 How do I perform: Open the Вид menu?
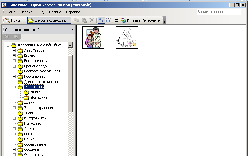coord(41,12)
